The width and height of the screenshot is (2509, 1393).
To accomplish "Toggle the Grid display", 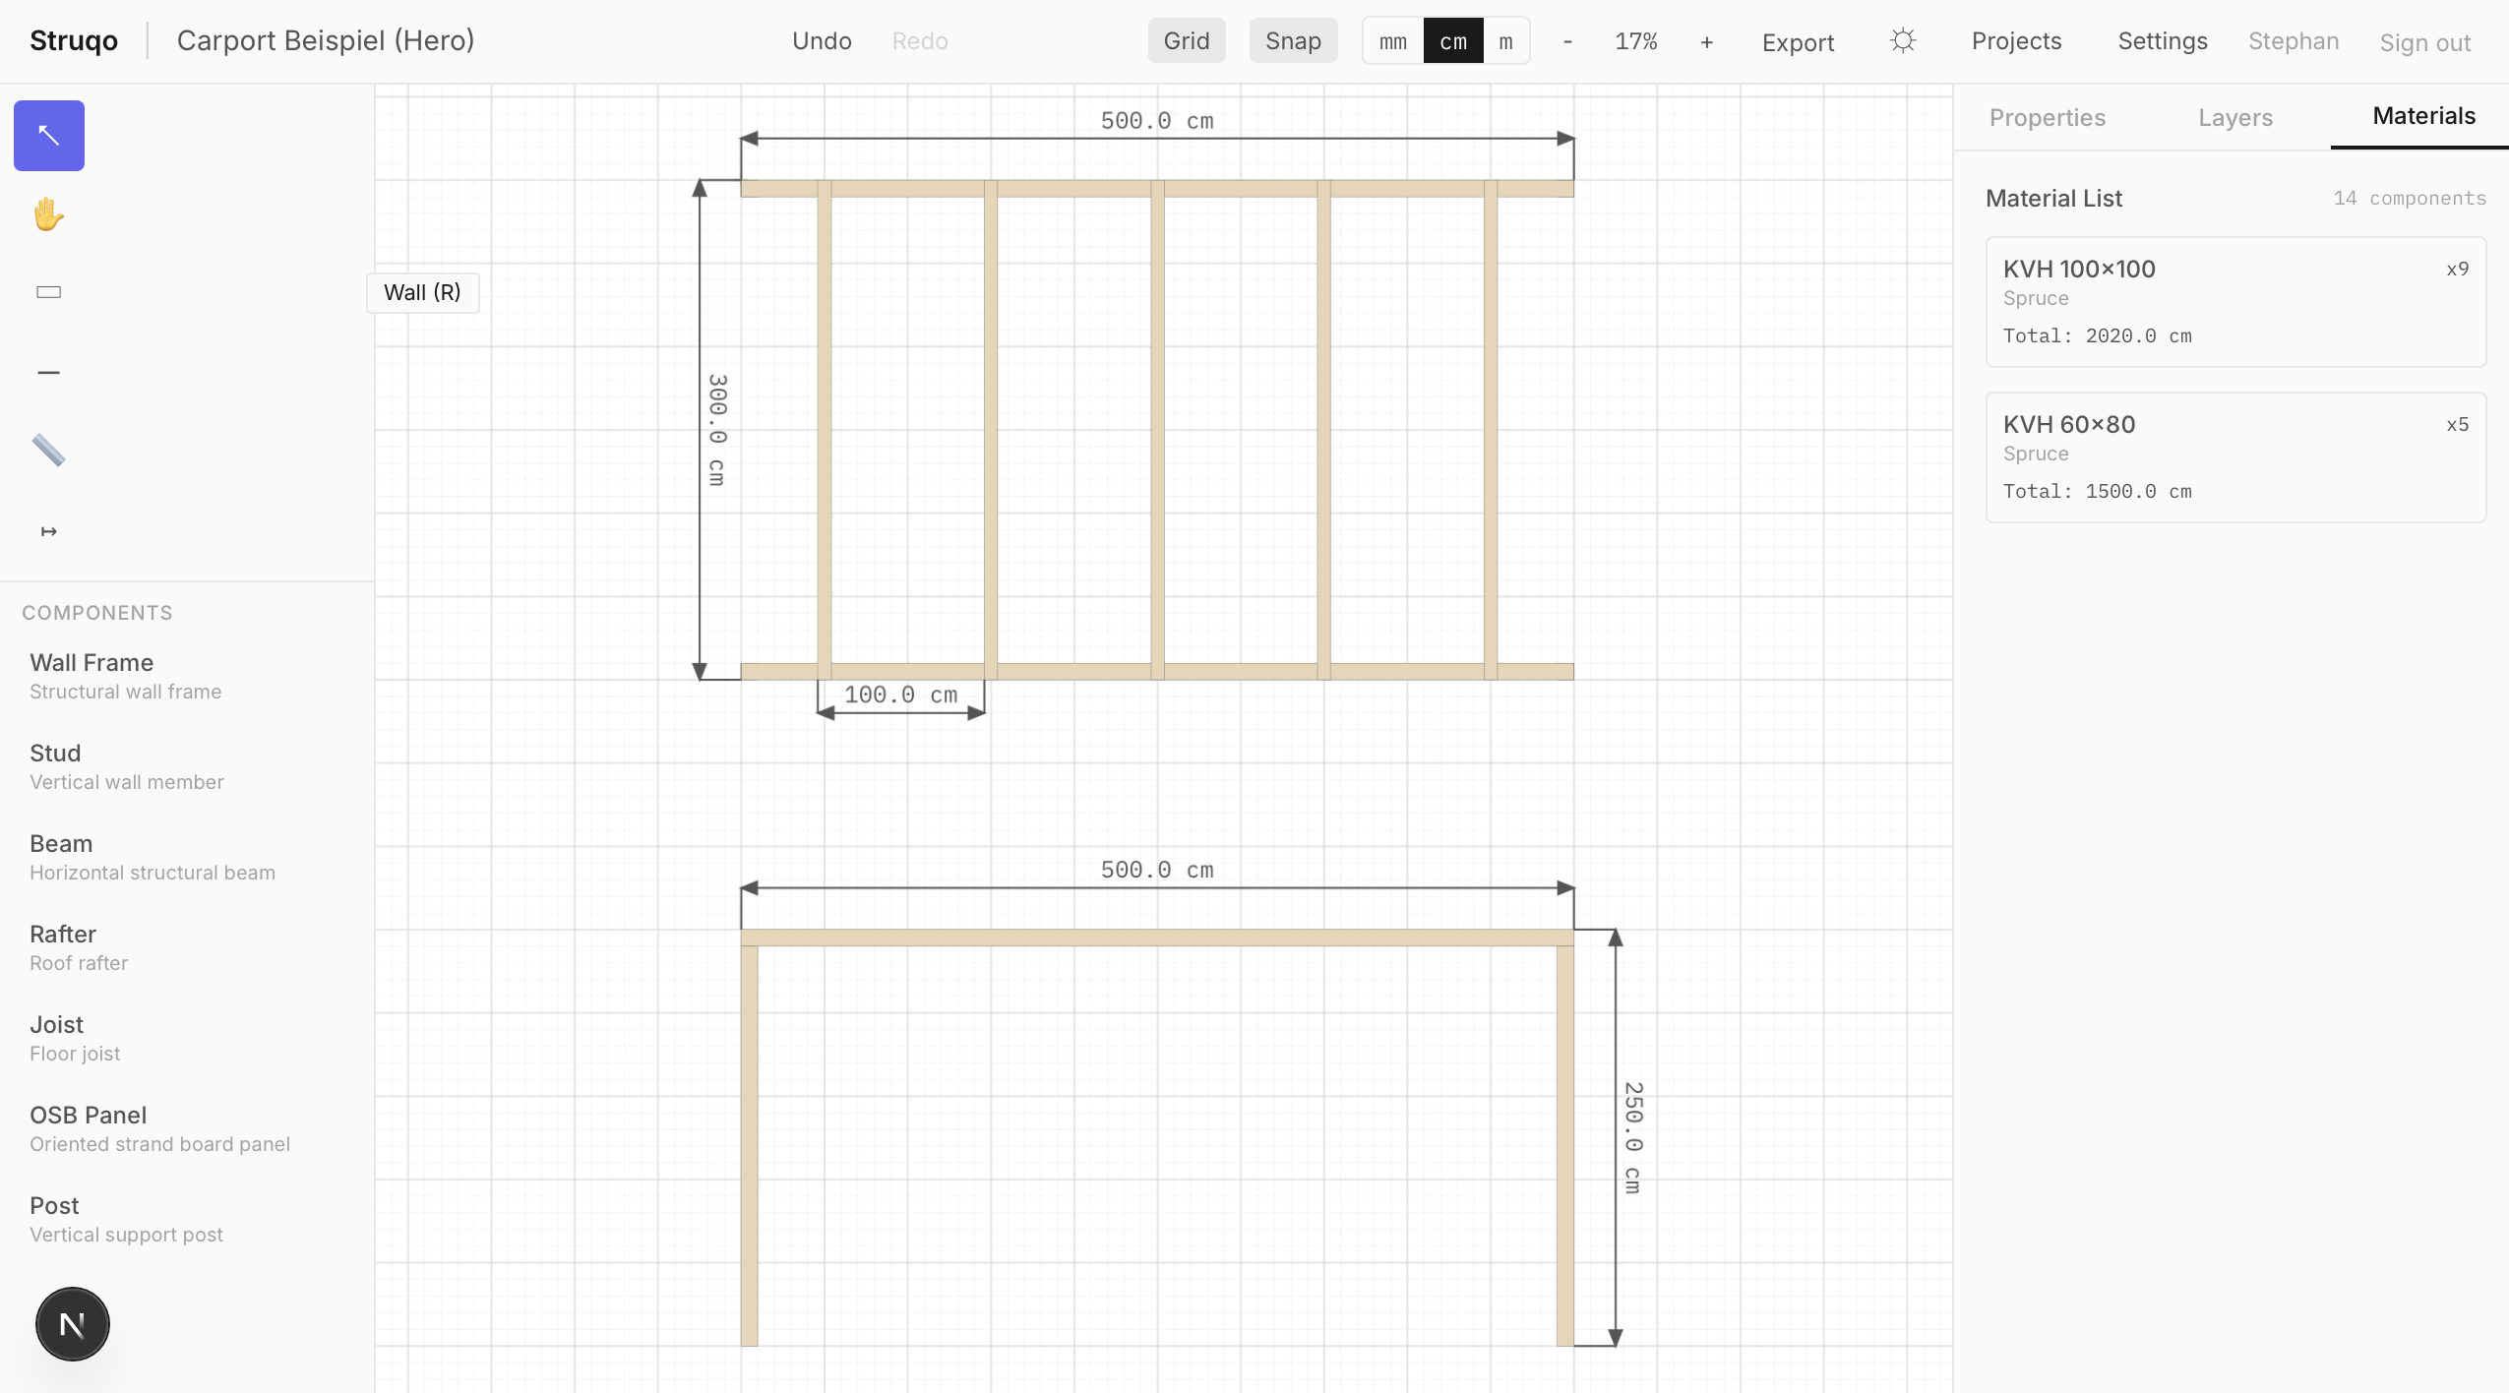I will (x=1186, y=40).
